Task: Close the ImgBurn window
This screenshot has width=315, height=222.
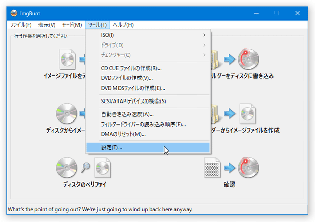Action: click(298, 13)
